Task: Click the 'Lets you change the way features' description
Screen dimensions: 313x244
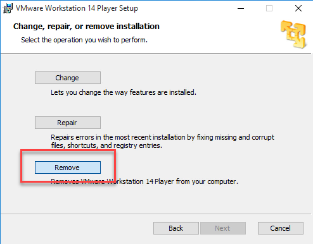Action: [x=124, y=92]
